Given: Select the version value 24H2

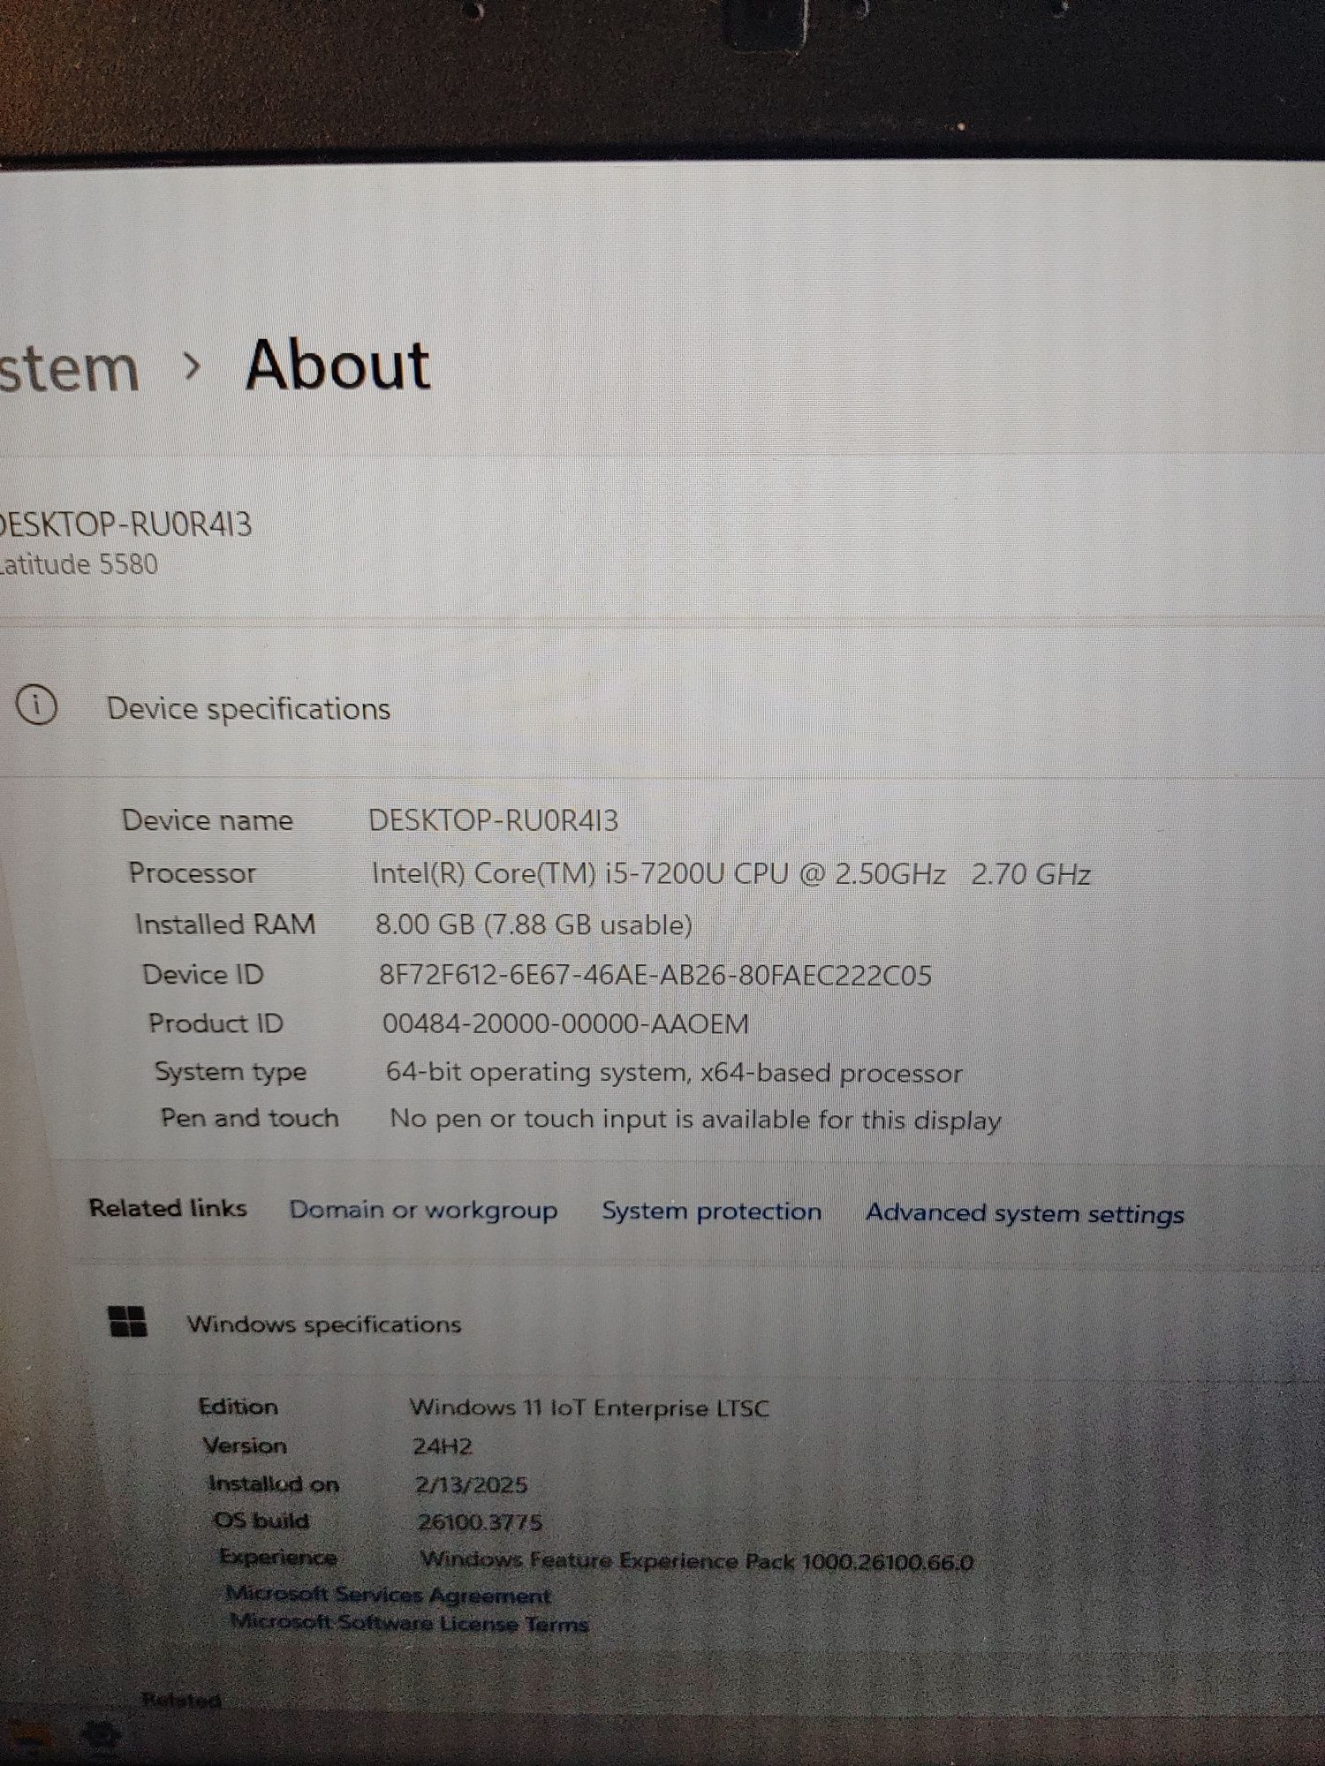Looking at the screenshot, I should (443, 1446).
